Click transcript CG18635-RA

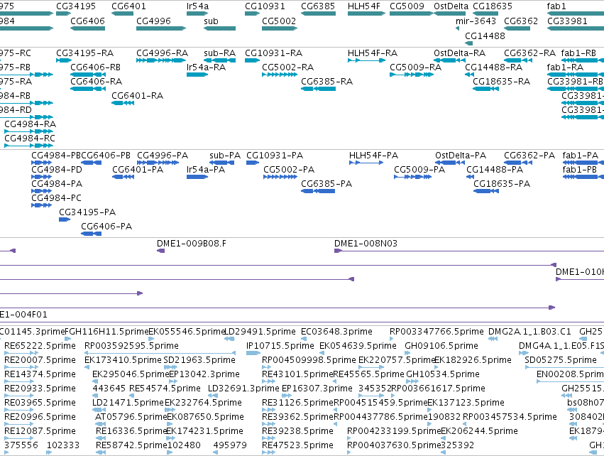coord(485,89)
